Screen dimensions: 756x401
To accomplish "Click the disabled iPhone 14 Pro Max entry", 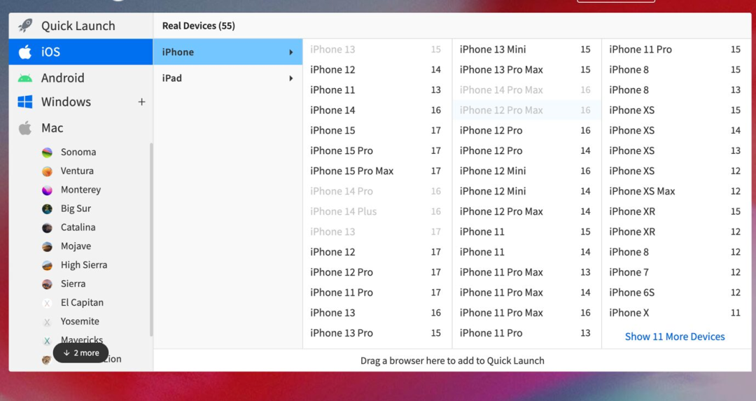I will coord(526,90).
